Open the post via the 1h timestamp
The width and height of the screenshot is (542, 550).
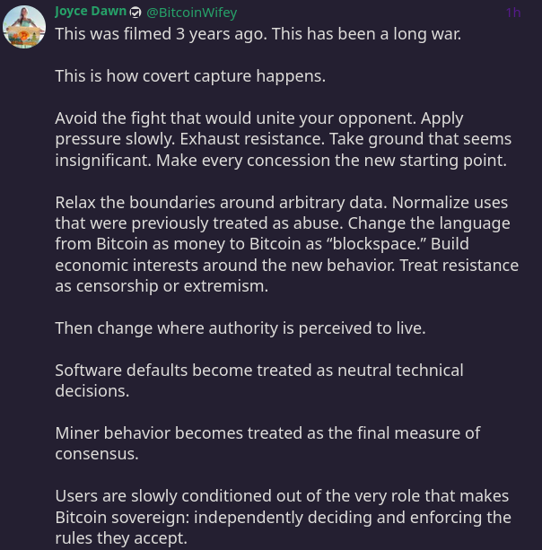pyautogui.click(x=513, y=13)
